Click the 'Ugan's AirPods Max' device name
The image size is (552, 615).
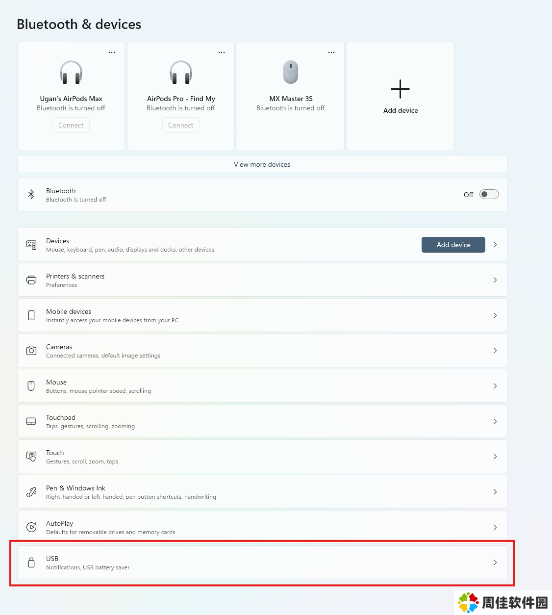tap(71, 99)
